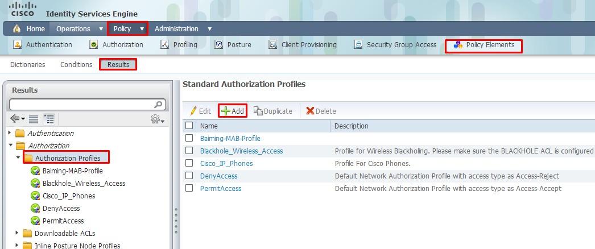Open the Posture icon
Image resolution: width=595 pixels, height=249 pixels.
218,45
